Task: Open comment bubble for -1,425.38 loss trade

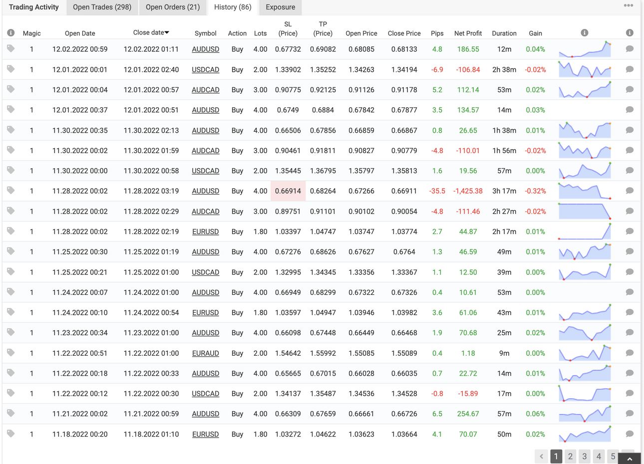Action: point(630,191)
